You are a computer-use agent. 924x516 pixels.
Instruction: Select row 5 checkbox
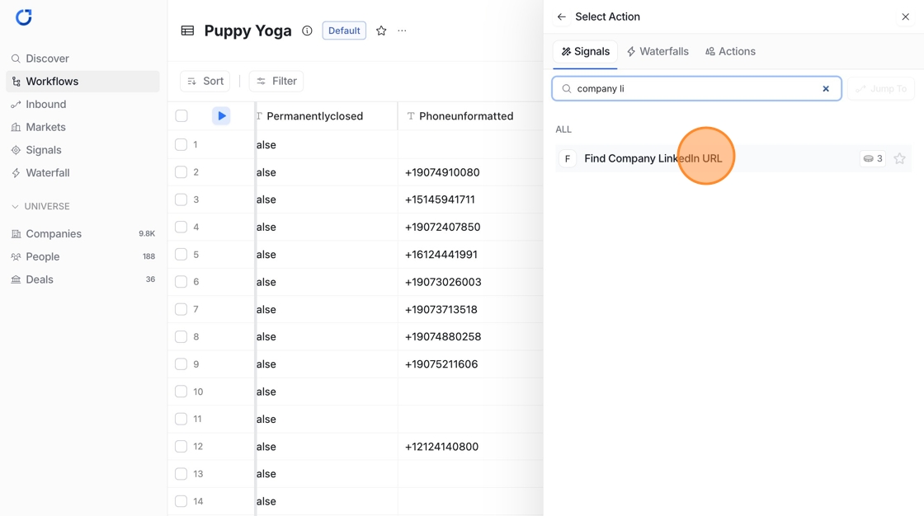coord(181,255)
